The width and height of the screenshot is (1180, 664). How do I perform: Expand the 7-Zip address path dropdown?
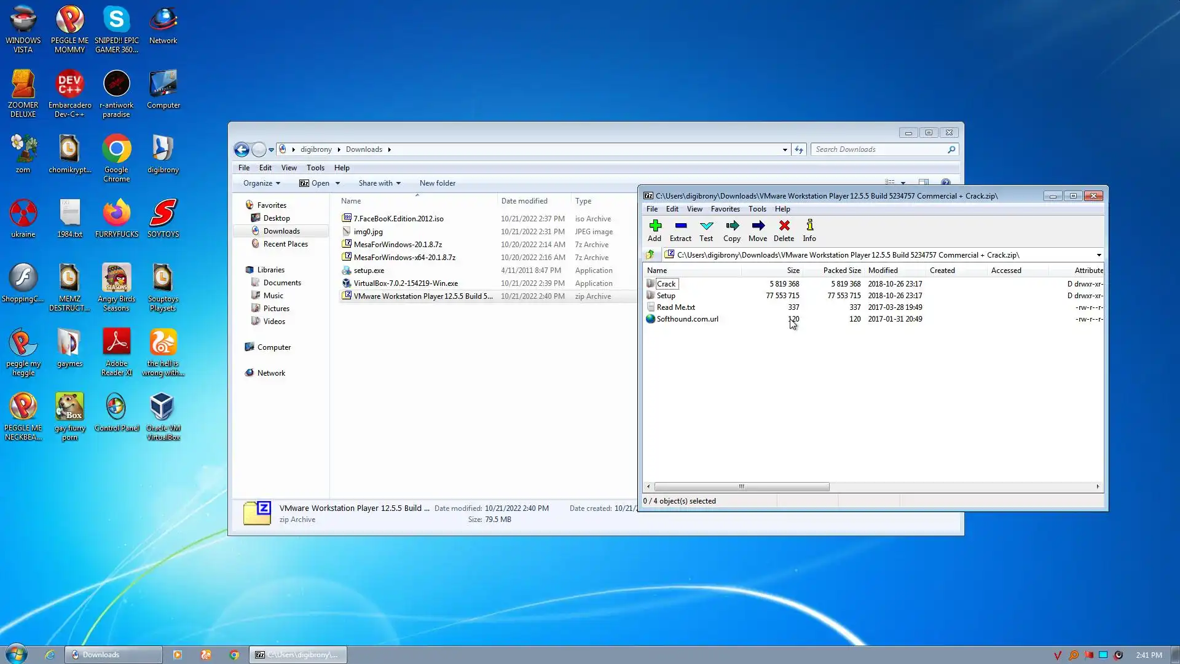1098,255
